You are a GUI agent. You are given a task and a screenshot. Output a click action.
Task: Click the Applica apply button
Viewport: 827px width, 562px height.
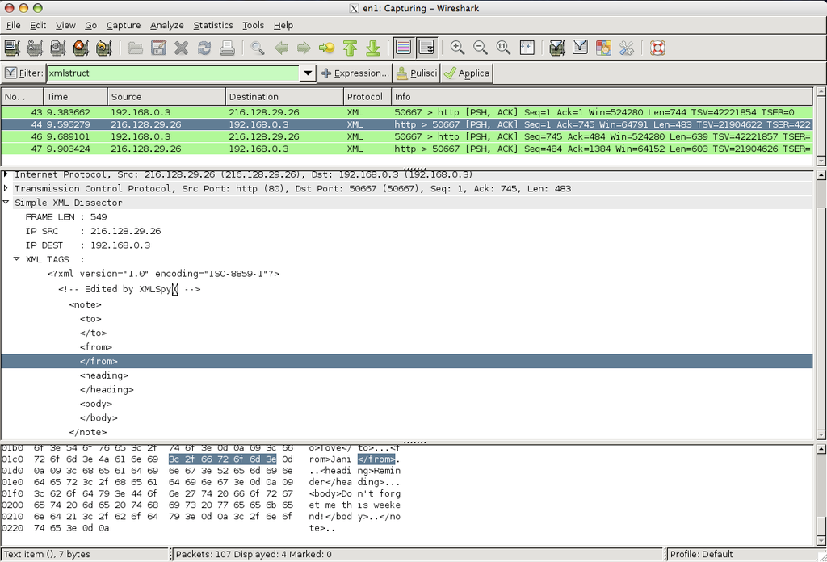point(467,73)
